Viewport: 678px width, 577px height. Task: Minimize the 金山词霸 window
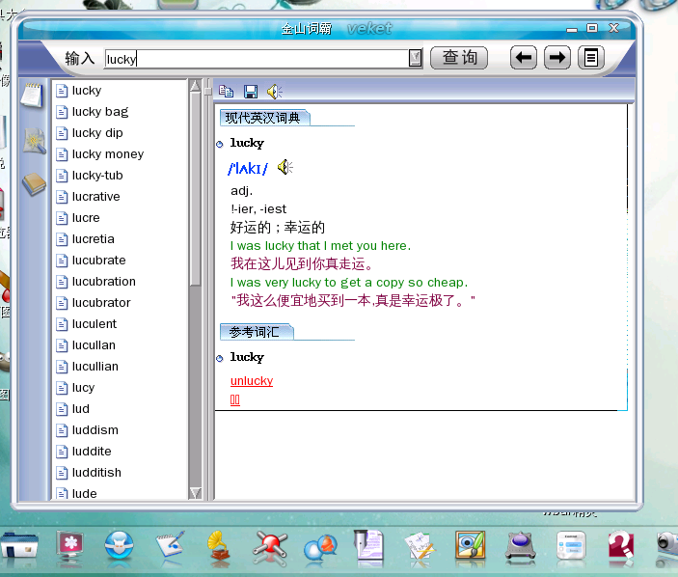[572, 29]
